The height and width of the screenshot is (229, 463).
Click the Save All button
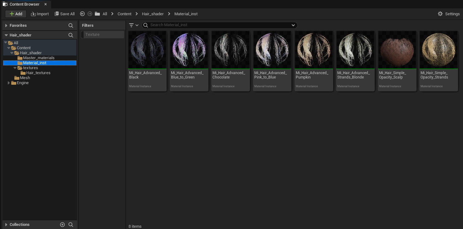pyautogui.click(x=65, y=14)
